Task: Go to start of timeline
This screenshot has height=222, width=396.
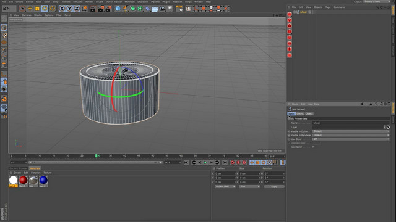Action: 186,163
